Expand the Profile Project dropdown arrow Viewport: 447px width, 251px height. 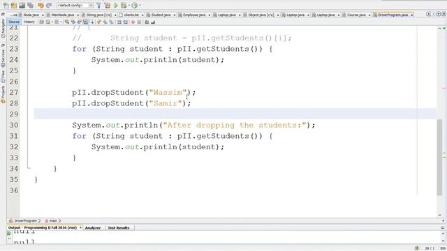tap(140, 6)
